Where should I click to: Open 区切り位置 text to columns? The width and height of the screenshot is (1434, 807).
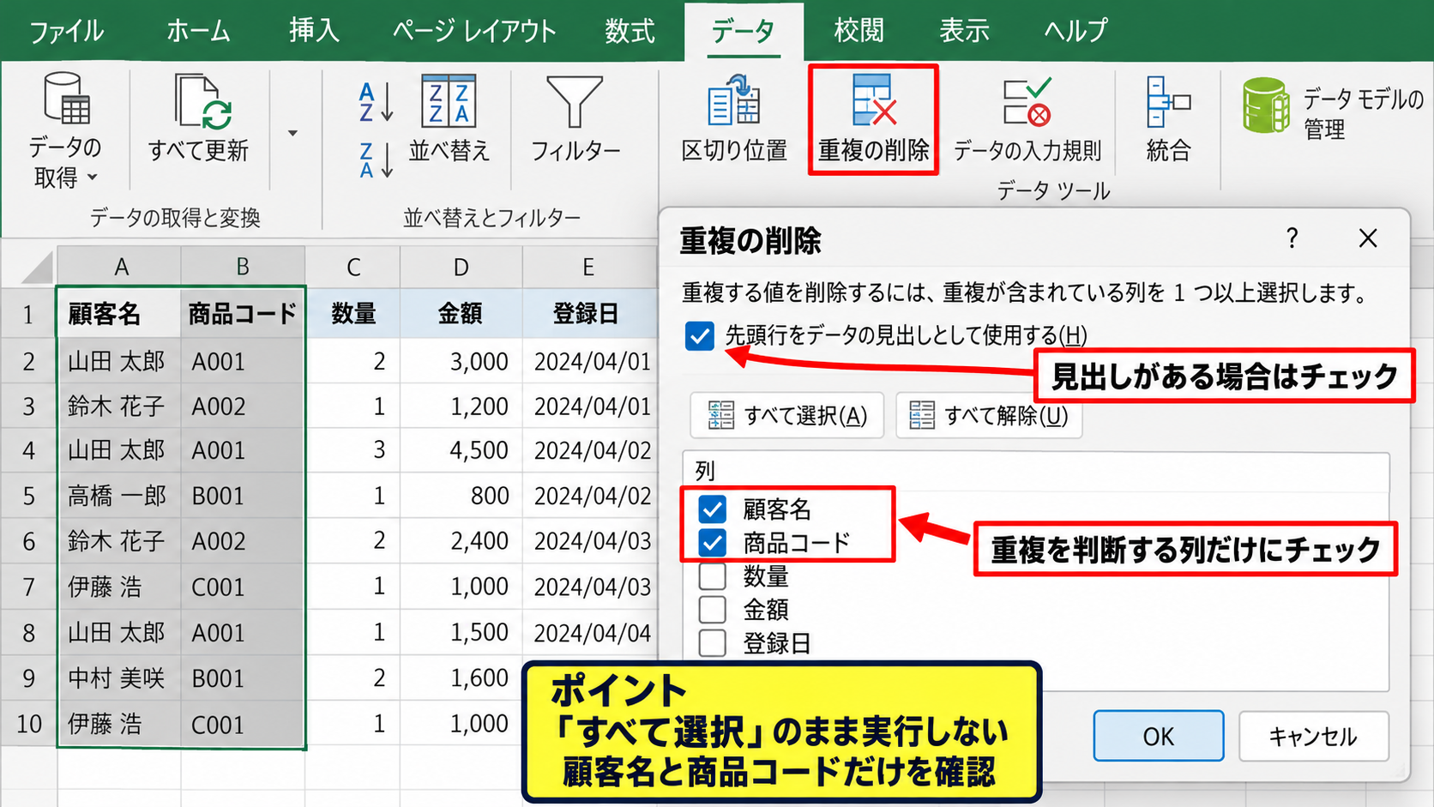pyautogui.click(x=734, y=119)
